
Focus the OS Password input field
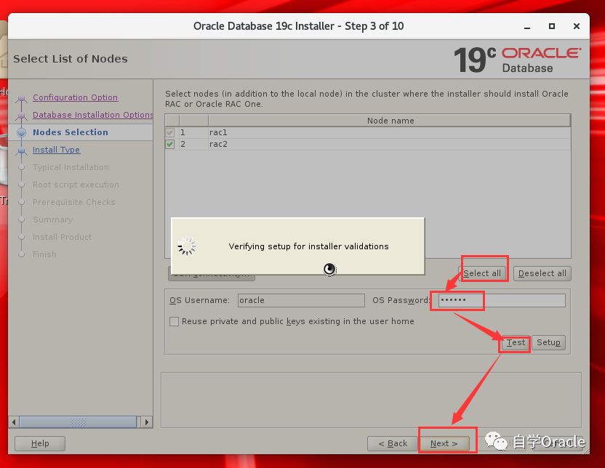(x=502, y=300)
